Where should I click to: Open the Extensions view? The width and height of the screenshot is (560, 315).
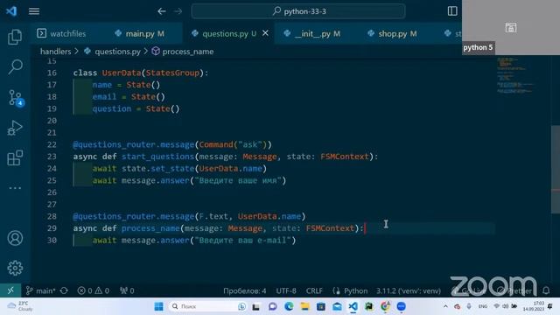click(x=15, y=157)
